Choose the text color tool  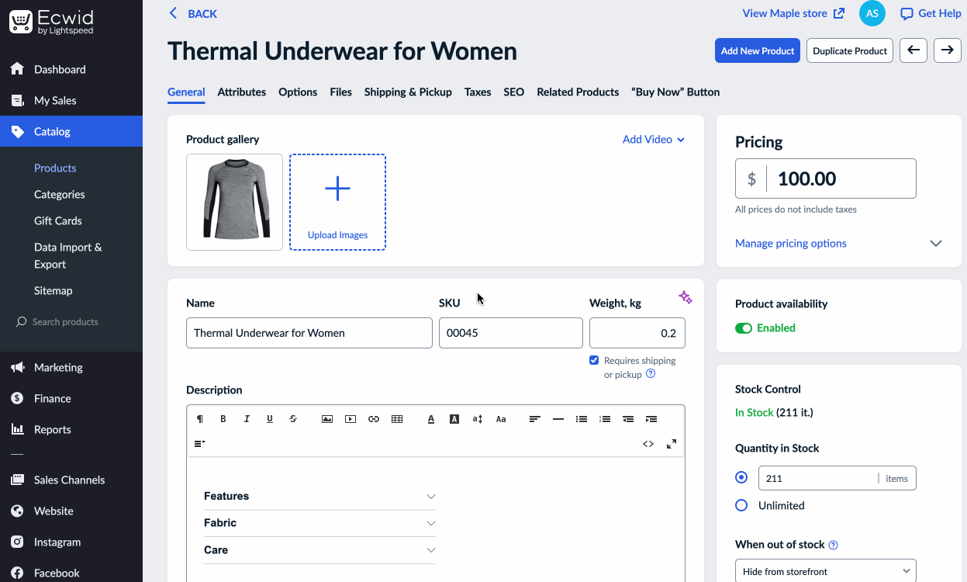click(431, 419)
